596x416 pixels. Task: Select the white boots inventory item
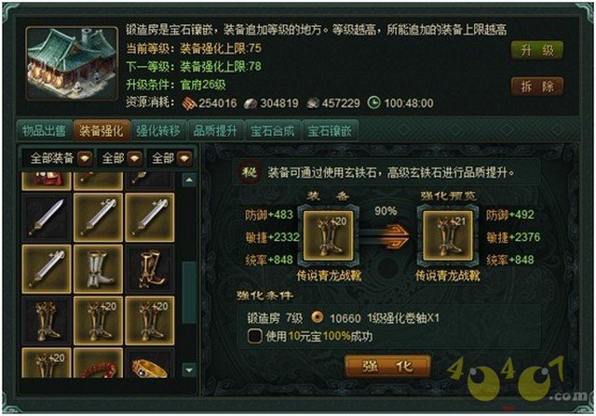(x=98, y=269)
